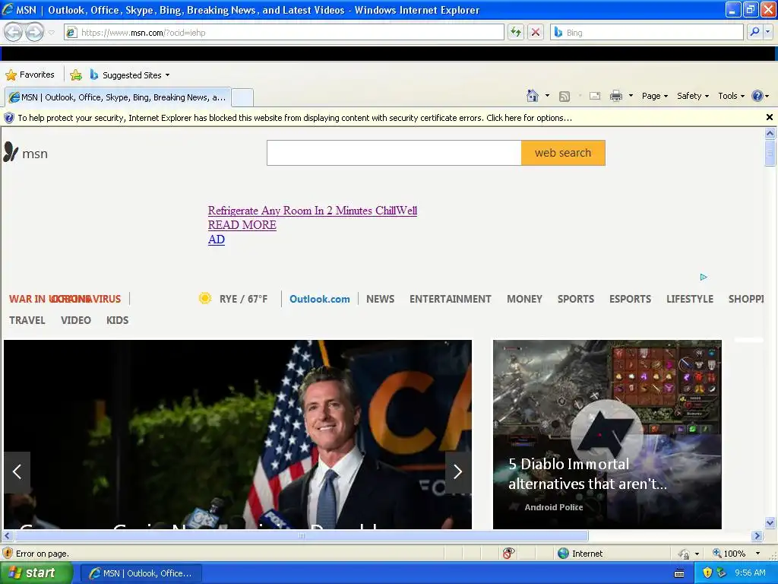Image resolution: width=778 pixels, height=584 pixels.
Task: Click the MSN web search input field
Action: 394,153
